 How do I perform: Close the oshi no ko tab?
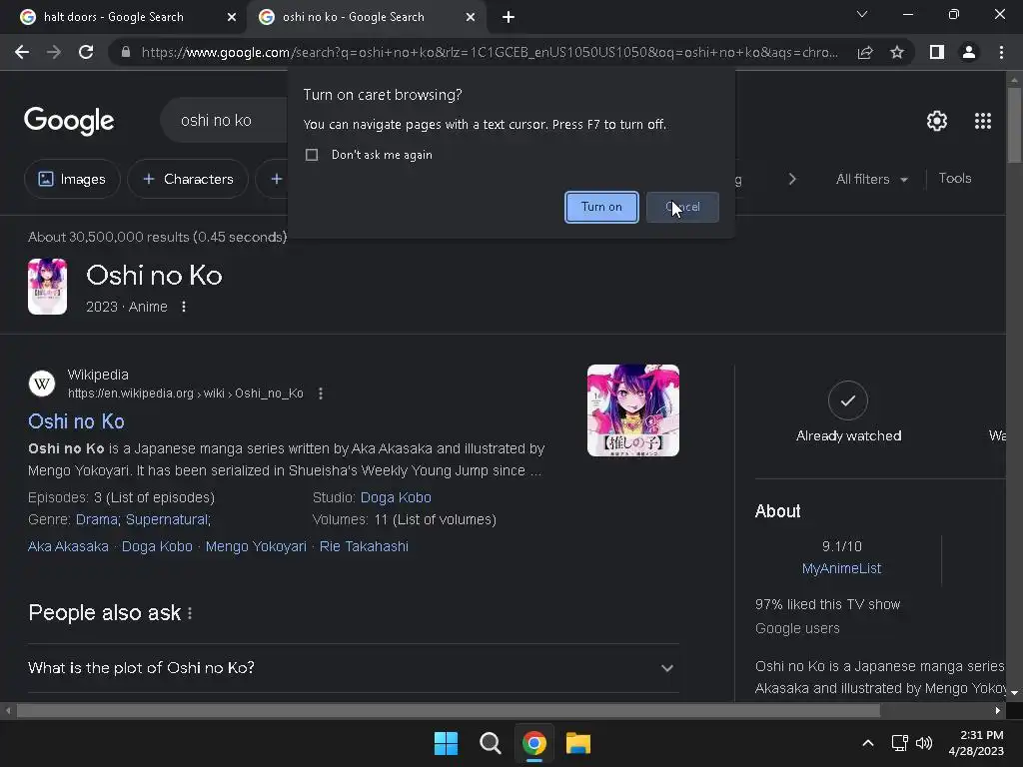[471, 17]
